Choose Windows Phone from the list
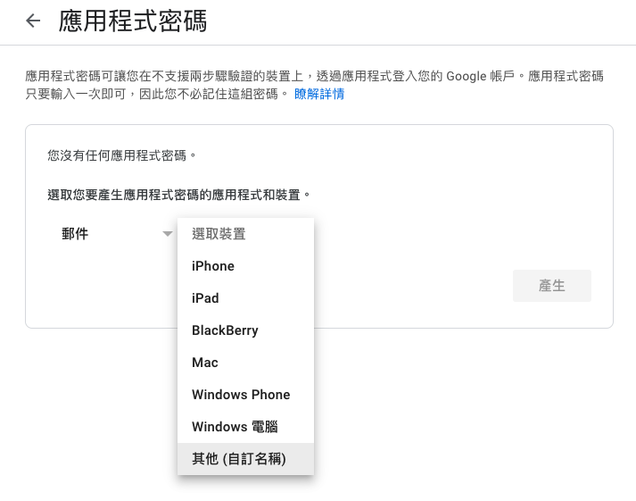636x501 pixels. click(241, 395)
